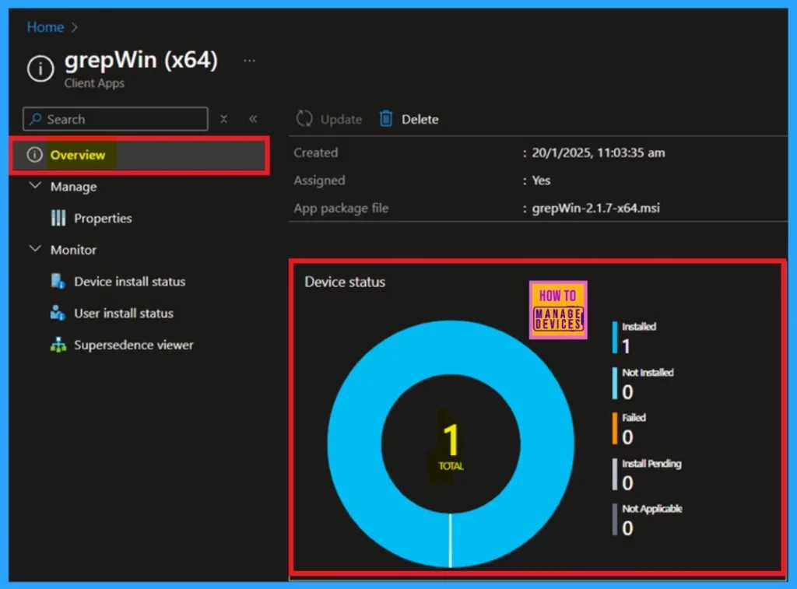This screenshot has width=797, height=589.
Task: Click the Assigned value Yes
Action: pyautogui.click(x=541, y=181)
